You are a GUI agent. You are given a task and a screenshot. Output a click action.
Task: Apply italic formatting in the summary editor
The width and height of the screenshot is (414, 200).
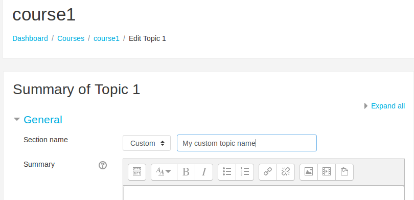pos(204,172)
